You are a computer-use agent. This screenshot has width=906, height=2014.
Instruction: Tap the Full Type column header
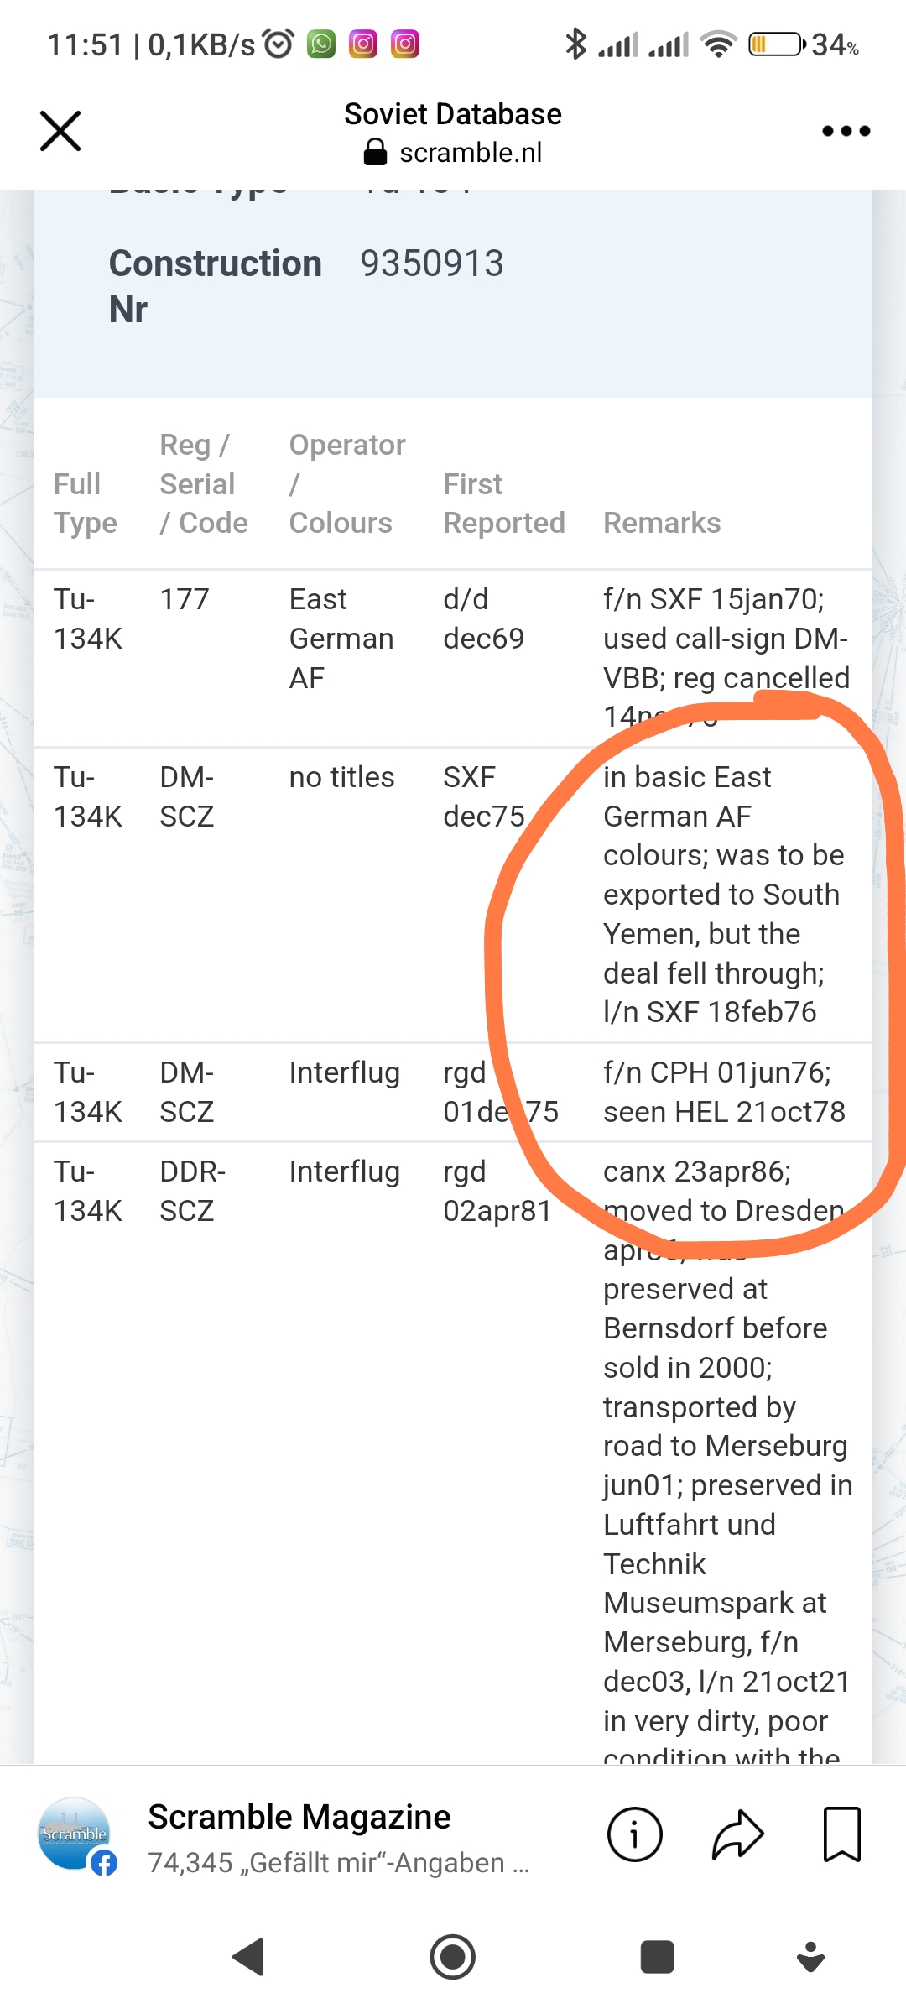point(85,503)
